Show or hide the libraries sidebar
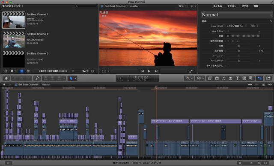The height and width of the screenshot is (166, 274). pos(6,71)
